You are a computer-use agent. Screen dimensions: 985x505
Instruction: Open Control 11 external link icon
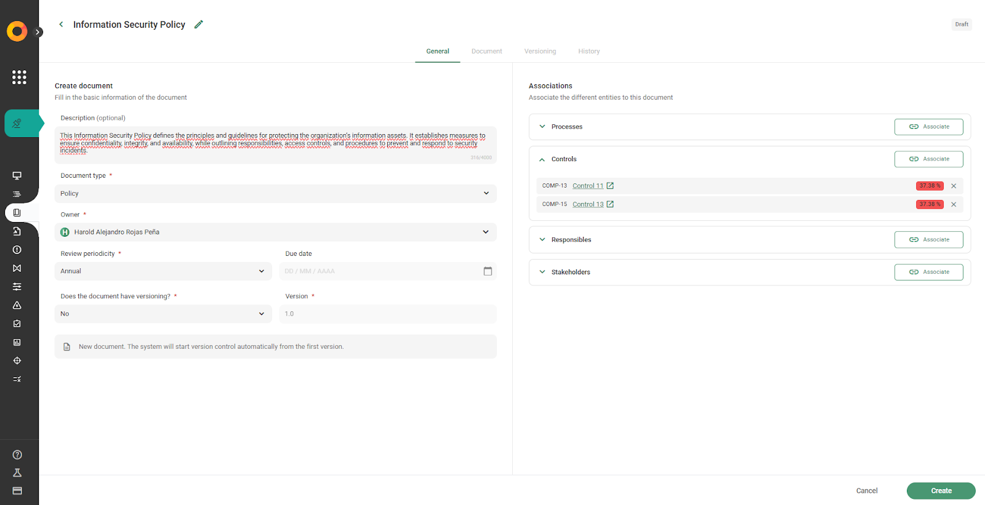click(610, 186)
